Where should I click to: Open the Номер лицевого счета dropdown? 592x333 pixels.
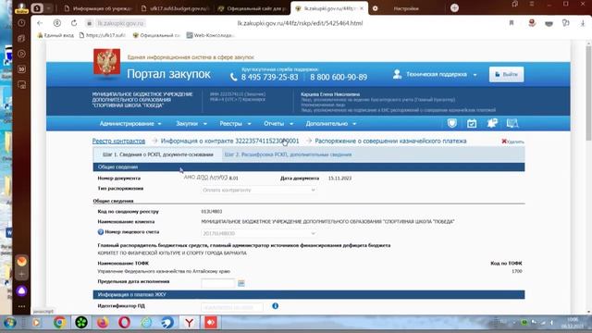pos(259,233)
